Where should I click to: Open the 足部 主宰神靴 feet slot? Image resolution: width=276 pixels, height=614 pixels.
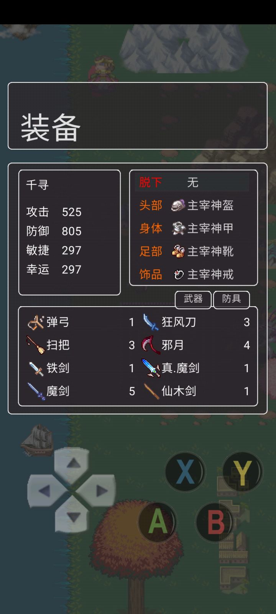[x=194, y=251]
